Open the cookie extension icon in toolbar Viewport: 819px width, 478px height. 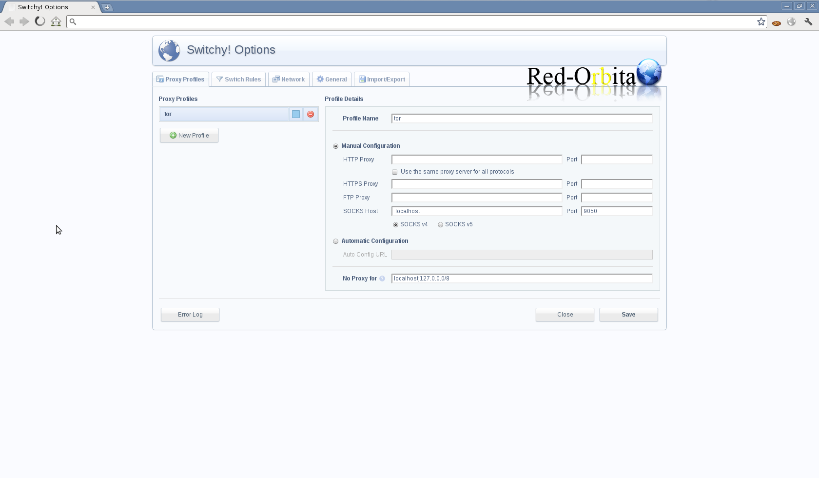click(777, 22)
